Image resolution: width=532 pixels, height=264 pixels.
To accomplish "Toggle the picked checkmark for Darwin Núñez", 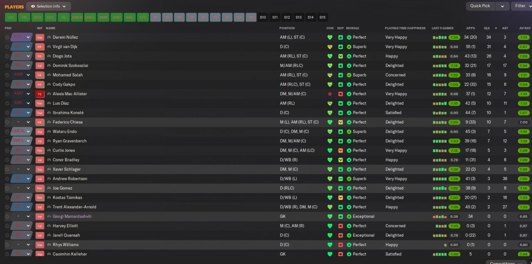I will [7, 37].
